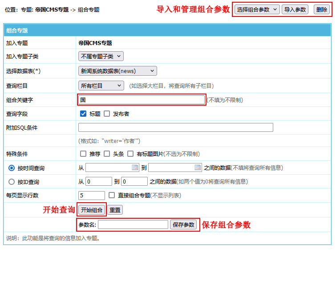This screenshot has width=336, height=294.
Task: Click the 导入参数 button
Action: [x=295, y=9]
